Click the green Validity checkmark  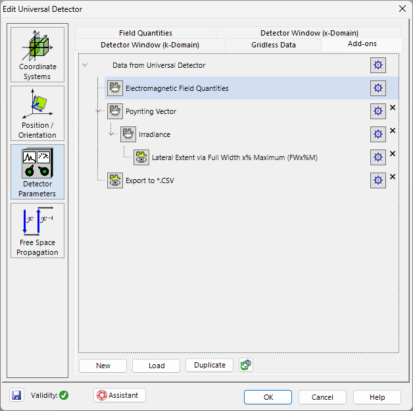point(64,395)
